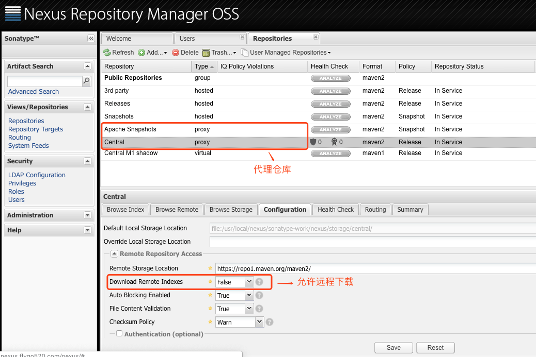Image resolution: width=536 pixels, height=357 pixels.
Task: Click ANALYZE for Snapshots row
Action: (330, 117)
